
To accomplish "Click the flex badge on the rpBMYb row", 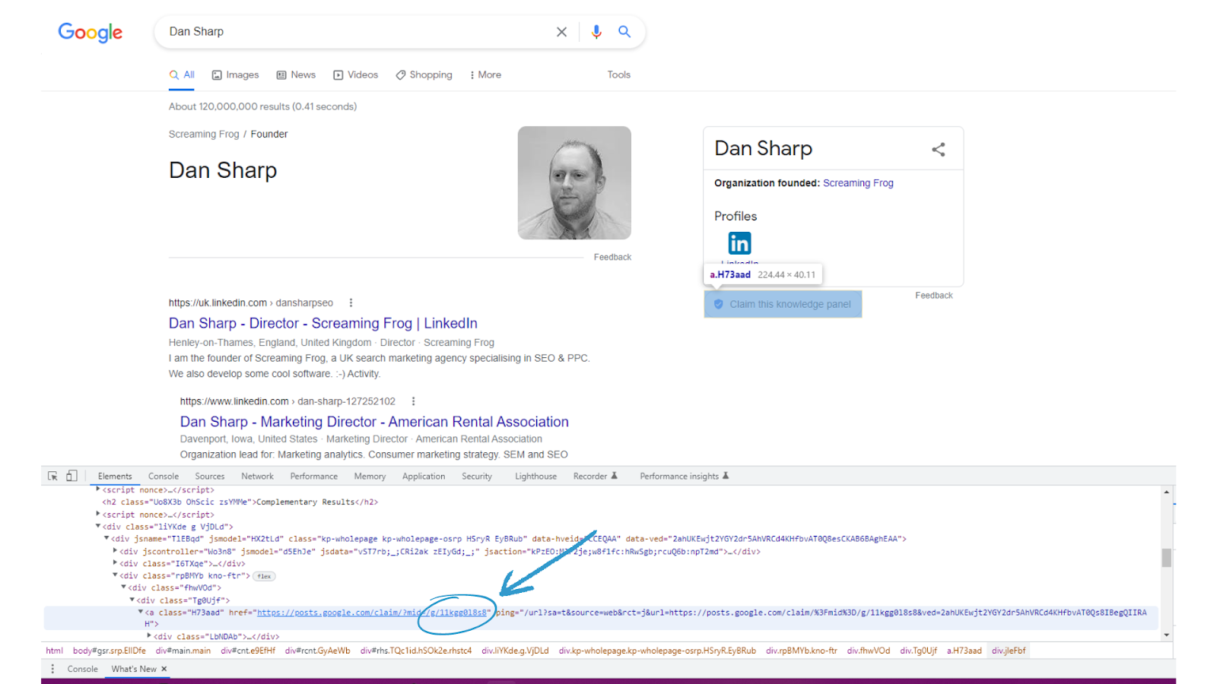I will (x=264, y=576).
